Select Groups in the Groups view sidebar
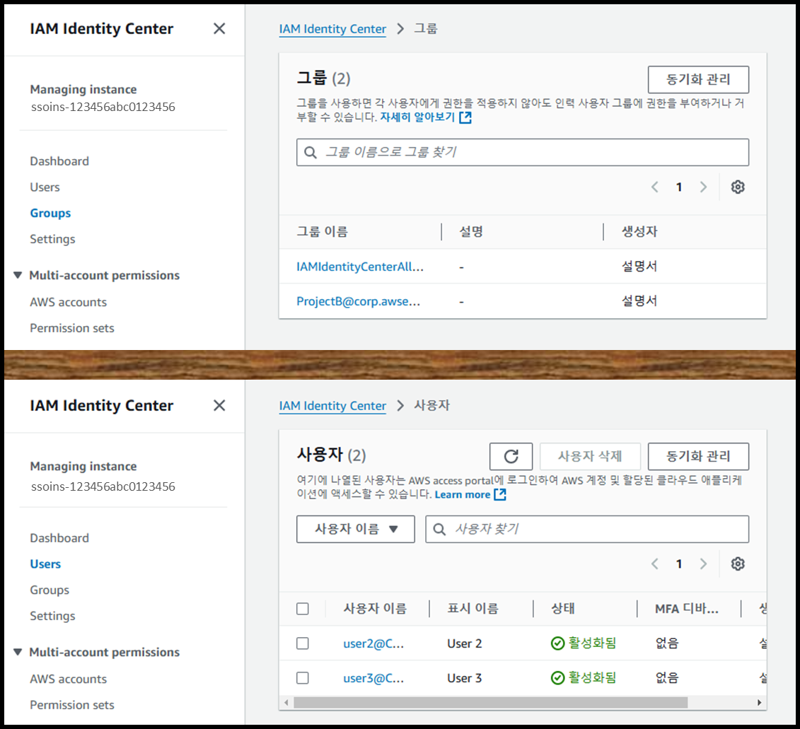 point(50,214)
